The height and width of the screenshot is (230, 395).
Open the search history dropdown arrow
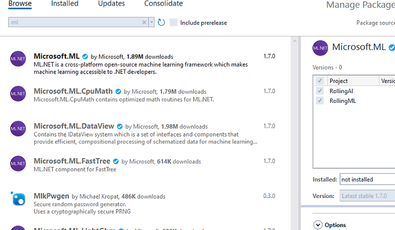tap(151, 23)
